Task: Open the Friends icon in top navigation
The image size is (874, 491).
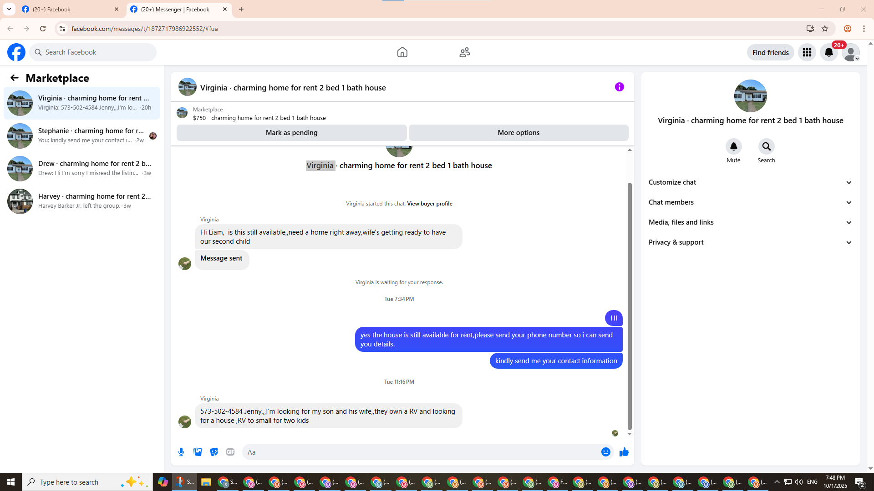Action: (464, 52)
